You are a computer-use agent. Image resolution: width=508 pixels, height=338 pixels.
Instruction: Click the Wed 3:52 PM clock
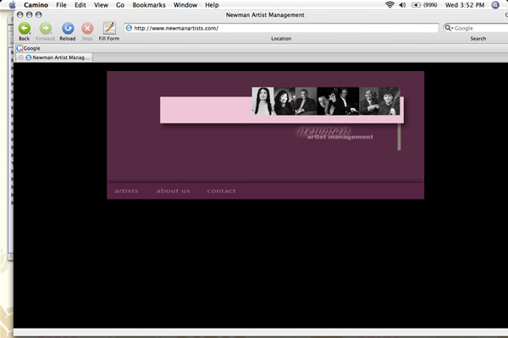pos(465,5)
